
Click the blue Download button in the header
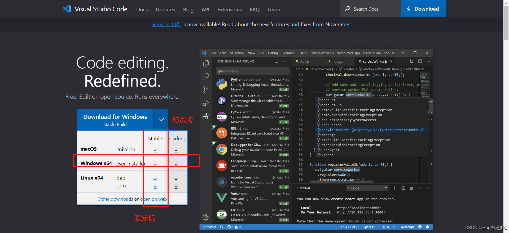(423, 9)
